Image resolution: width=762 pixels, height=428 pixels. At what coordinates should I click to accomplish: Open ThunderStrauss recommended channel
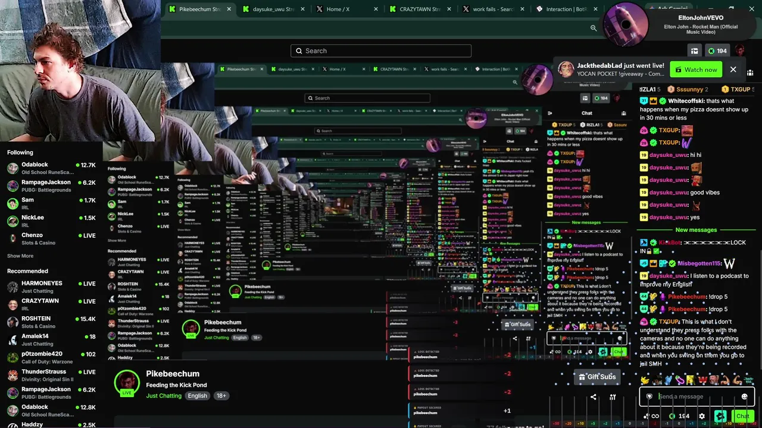pos(51,376)
